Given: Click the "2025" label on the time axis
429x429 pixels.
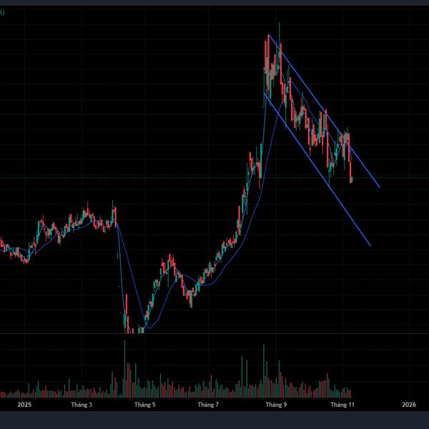Looking at the screenshot, I should pos(24,405).
